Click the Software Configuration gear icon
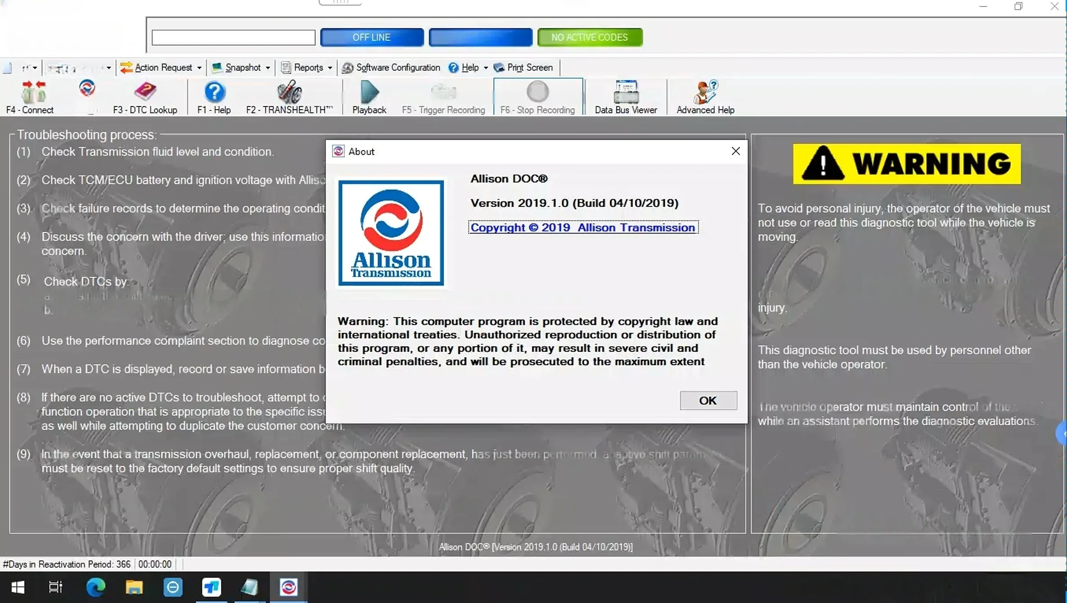Image resolution: width=1067 pixels, height=603 pixels. click(347, 67)
